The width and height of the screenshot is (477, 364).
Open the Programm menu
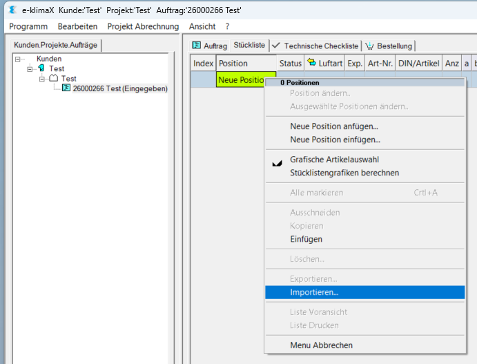coord(28,26)
